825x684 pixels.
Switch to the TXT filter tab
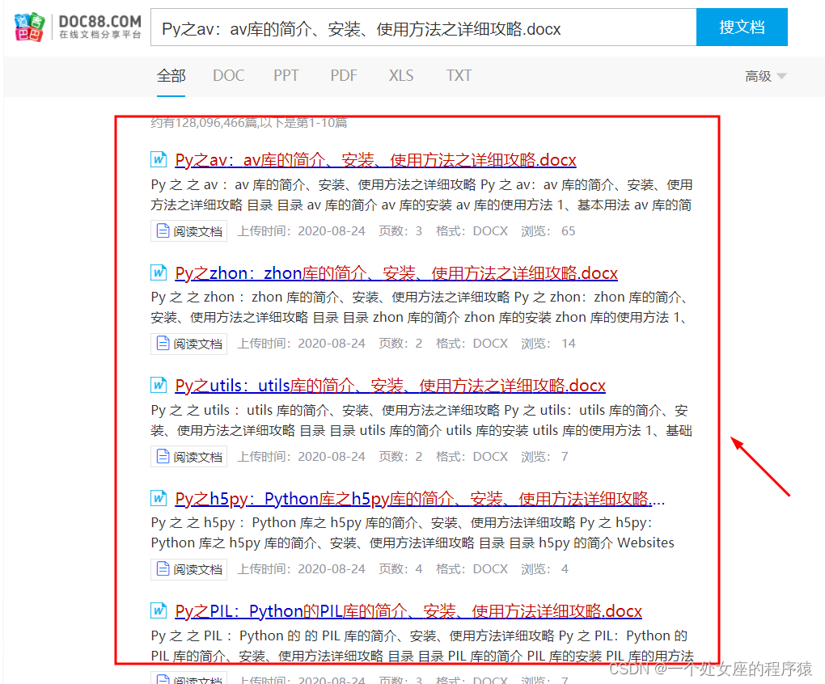pyautogui.click(x=459, y=76)
